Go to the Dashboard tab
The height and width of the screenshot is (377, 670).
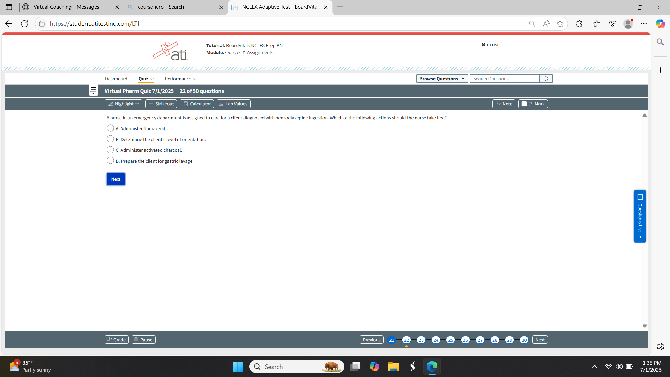pos(116,79)
